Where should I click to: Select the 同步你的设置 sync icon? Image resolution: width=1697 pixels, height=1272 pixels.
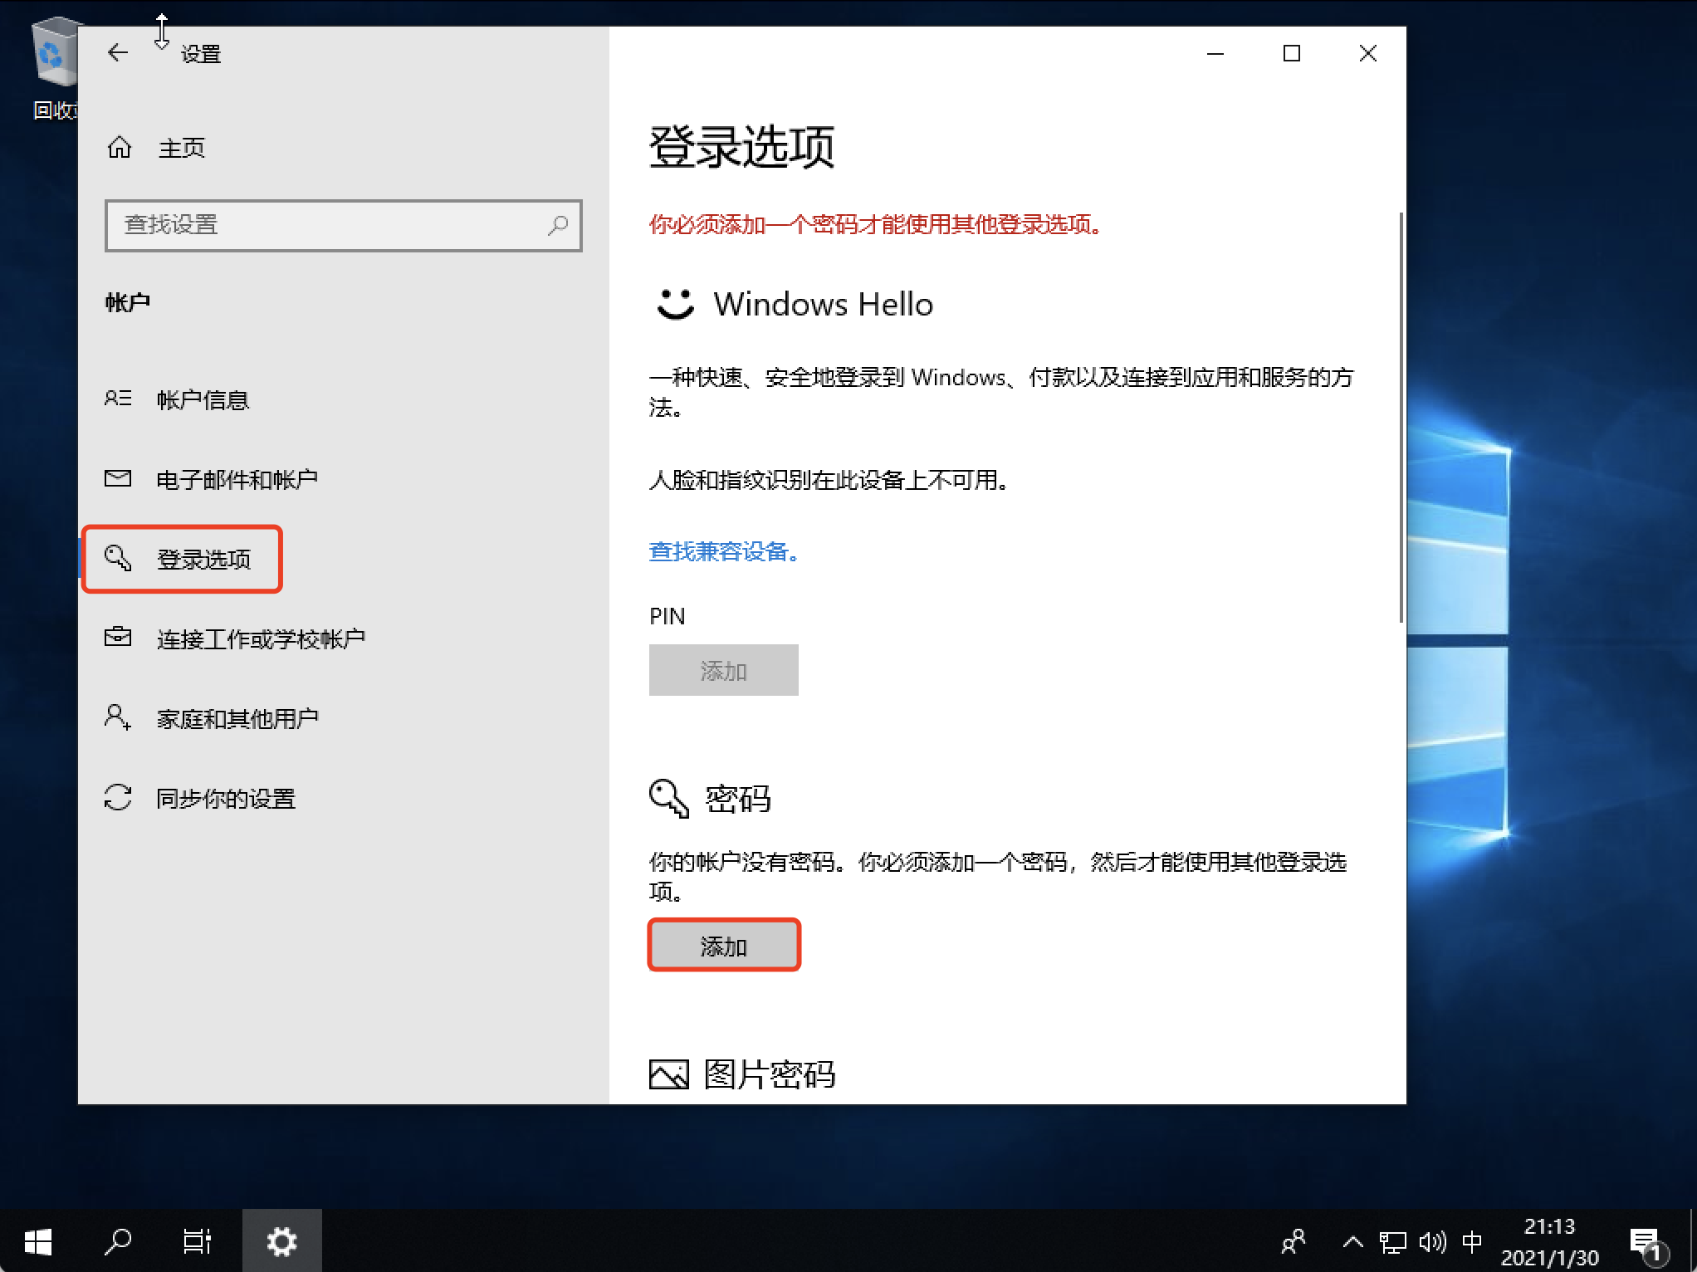(x=118, y=797)
